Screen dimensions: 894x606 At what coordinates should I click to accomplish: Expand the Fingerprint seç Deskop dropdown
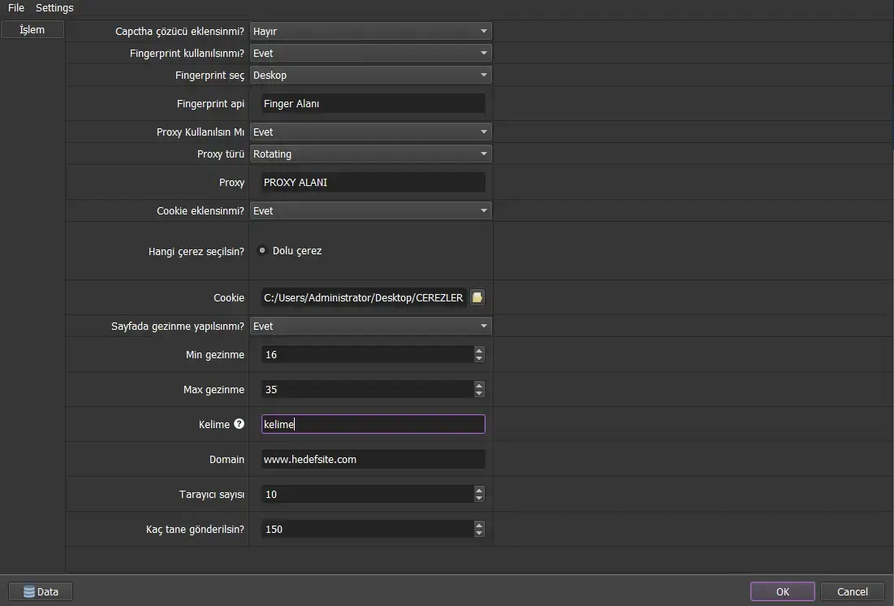[370, 76]
